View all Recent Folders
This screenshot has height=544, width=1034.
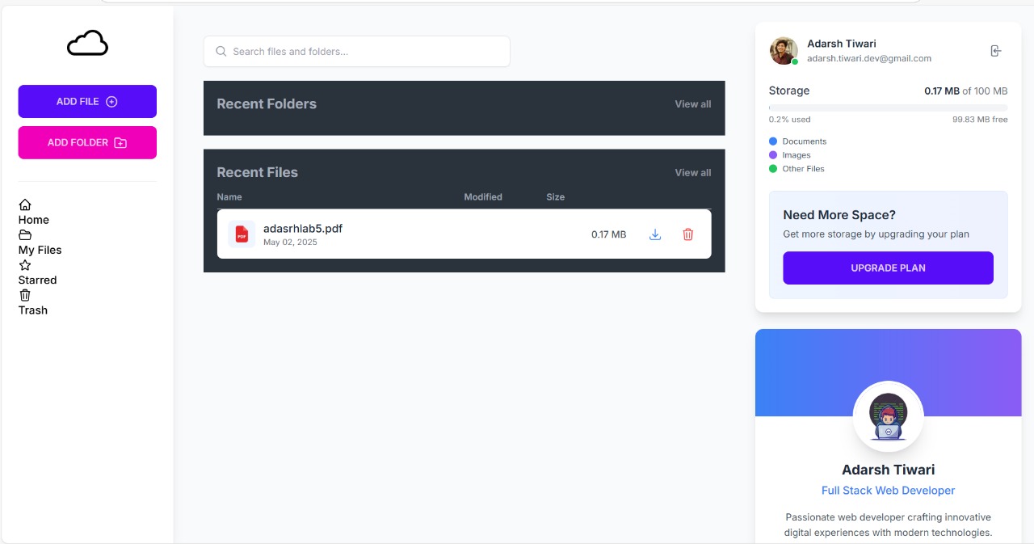(692, 104)
